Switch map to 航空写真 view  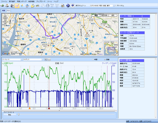coord(104,15)
